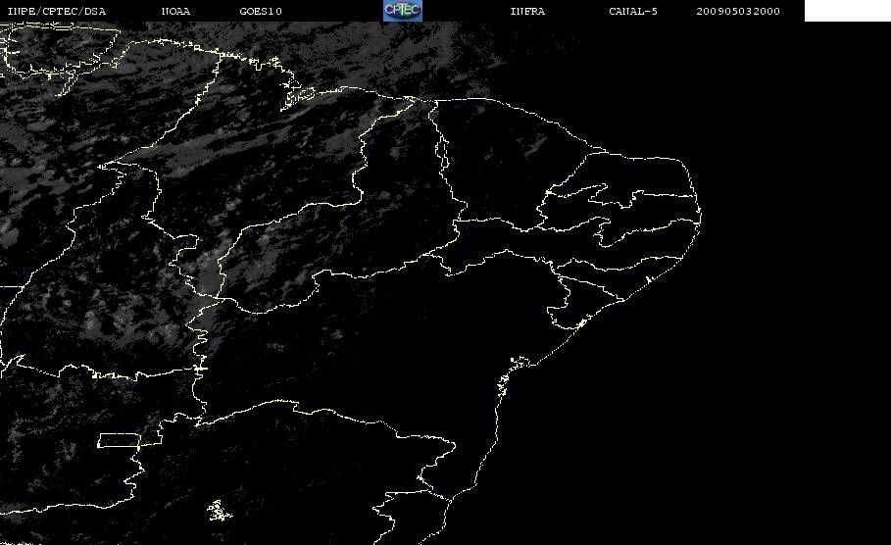Select the GOES10 satellite label
The image size is (891, 545).
click(261, 11)
